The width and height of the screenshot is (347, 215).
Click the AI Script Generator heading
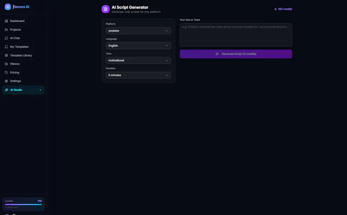click(x=130, y=7)
